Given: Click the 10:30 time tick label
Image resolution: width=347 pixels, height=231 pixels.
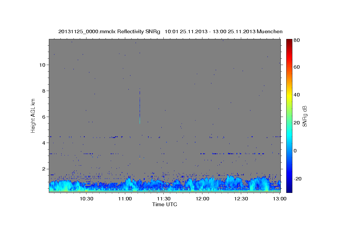Looking at the screenshot, I should click(x=86, y=199).
